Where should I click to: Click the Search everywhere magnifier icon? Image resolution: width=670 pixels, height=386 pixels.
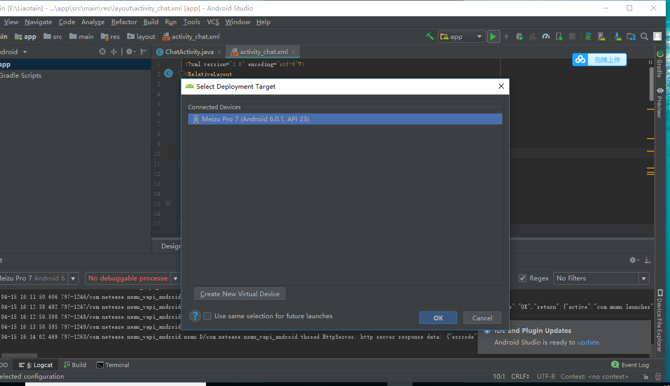pos(644,36)
